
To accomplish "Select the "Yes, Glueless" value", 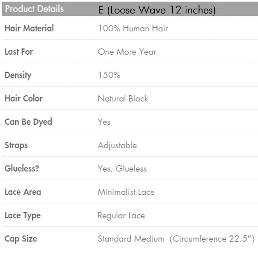I will click(122, 169).
